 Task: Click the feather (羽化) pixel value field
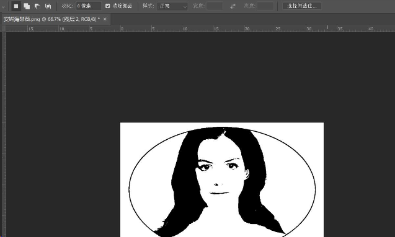coord(89,6)
